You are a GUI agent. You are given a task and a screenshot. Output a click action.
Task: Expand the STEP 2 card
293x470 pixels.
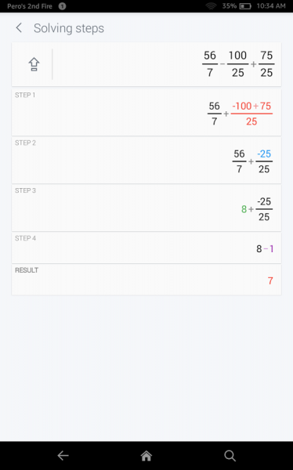pyautogui.click(x=146, y=160)
